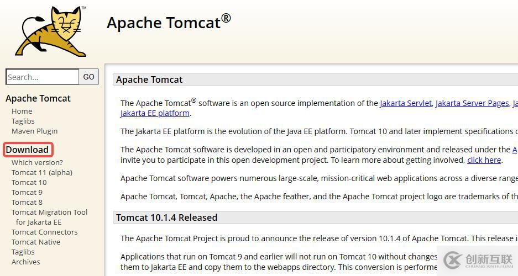
Task: Click the Apache Tomcat cat logo
Action: (51, 31)
